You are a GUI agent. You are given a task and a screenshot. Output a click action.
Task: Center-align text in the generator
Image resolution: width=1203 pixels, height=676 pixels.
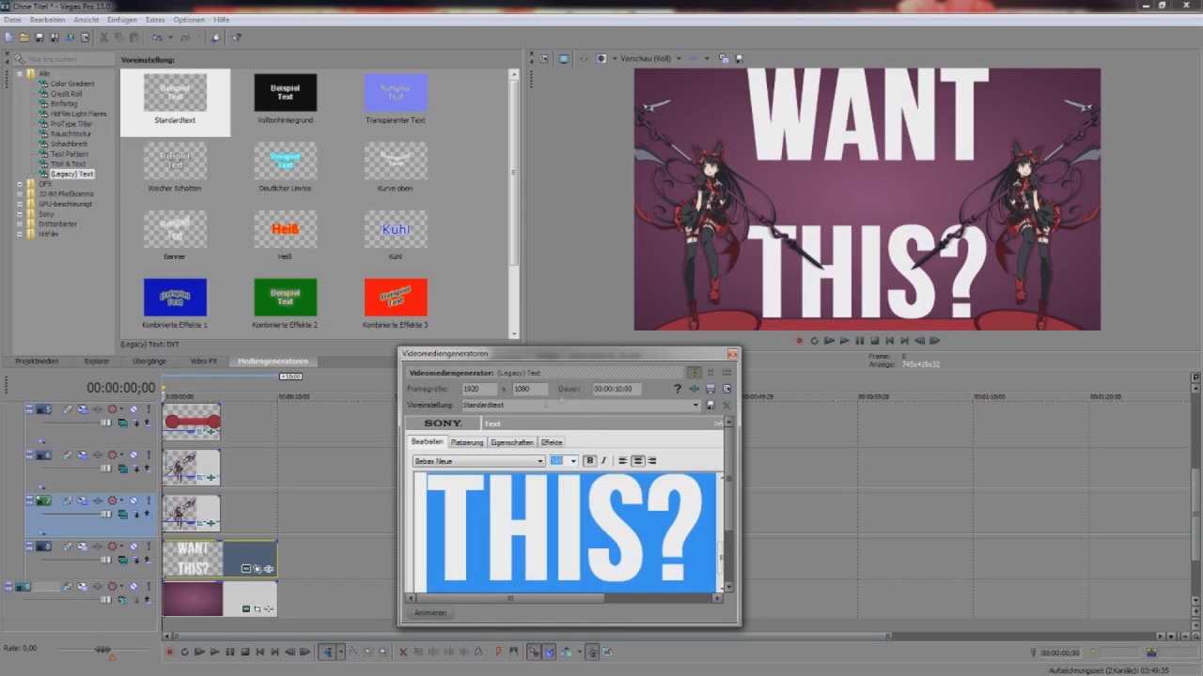click(637, 461)
